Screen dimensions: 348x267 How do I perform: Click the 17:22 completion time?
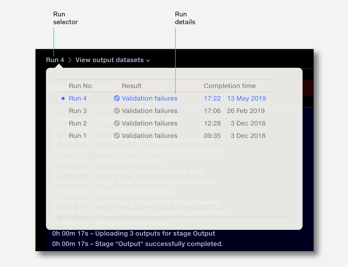tap(212, 98)
